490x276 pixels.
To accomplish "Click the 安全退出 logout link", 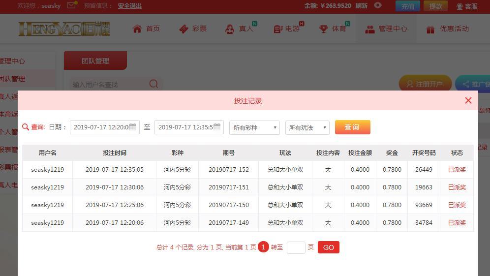I will 130,5.
